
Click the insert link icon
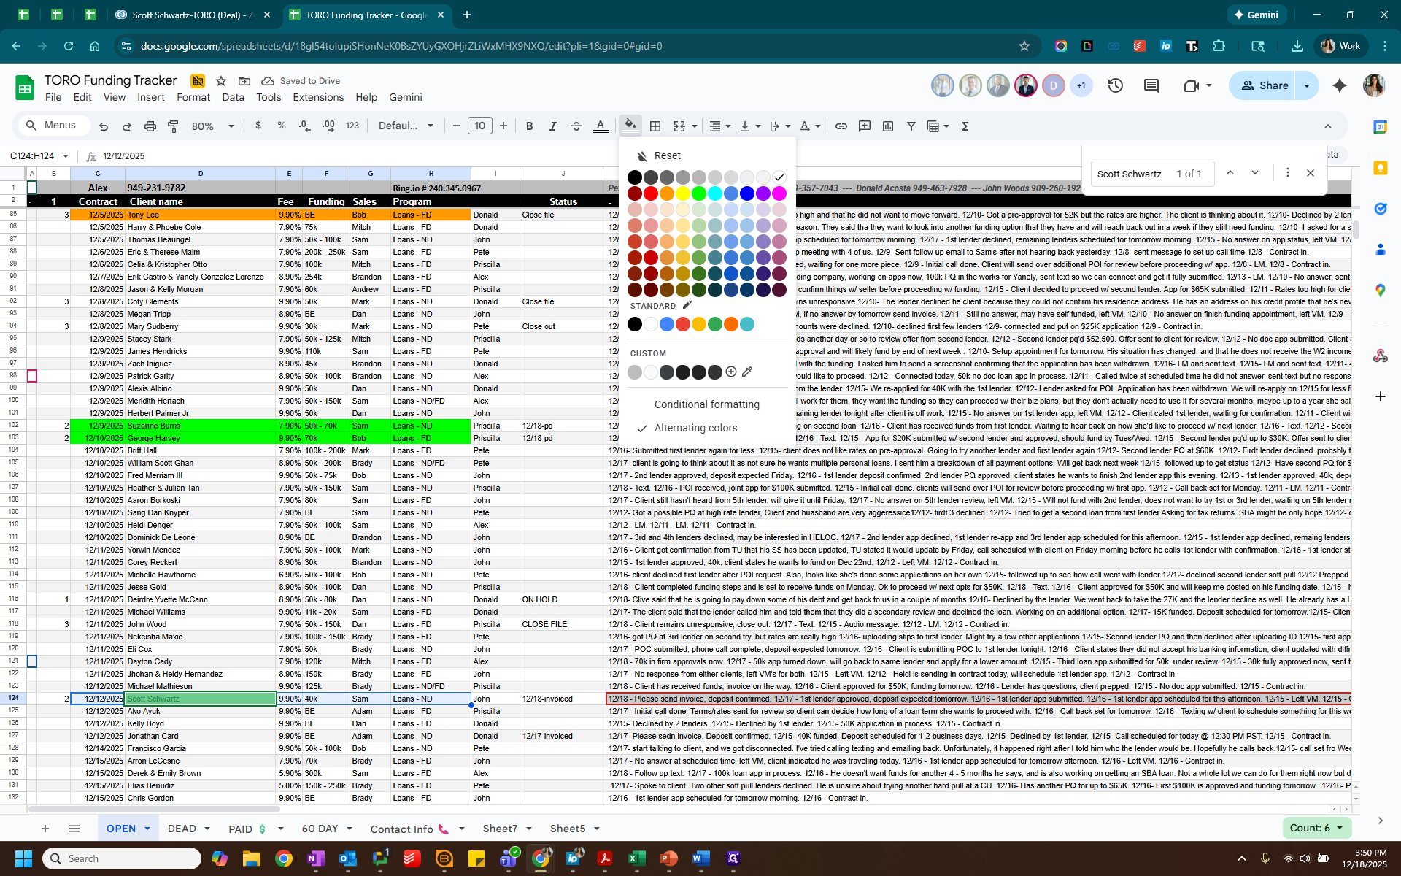pyautogui.click(x=841, y=126)
